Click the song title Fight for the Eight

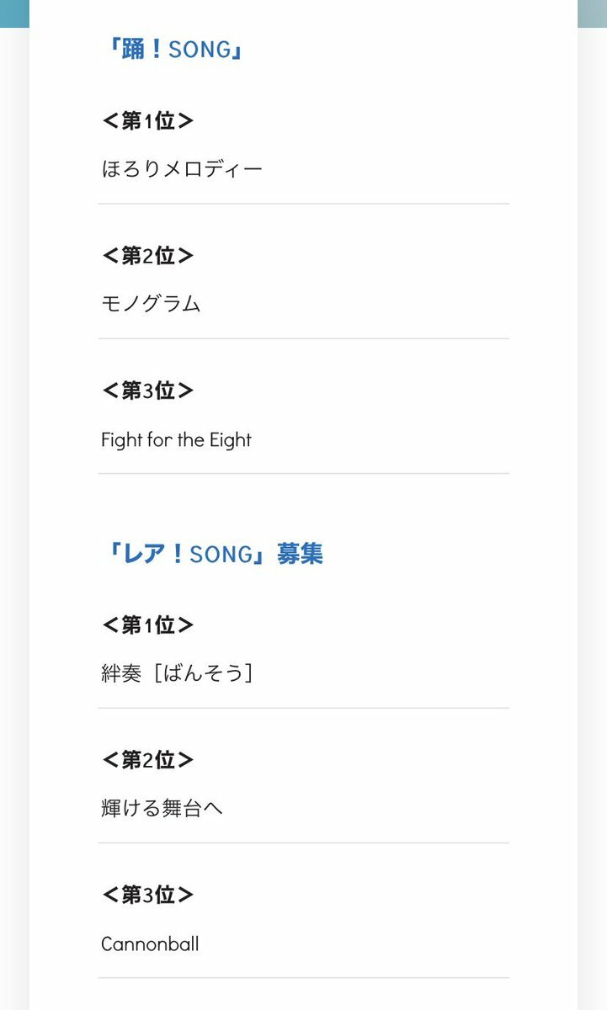click(176, 439)
